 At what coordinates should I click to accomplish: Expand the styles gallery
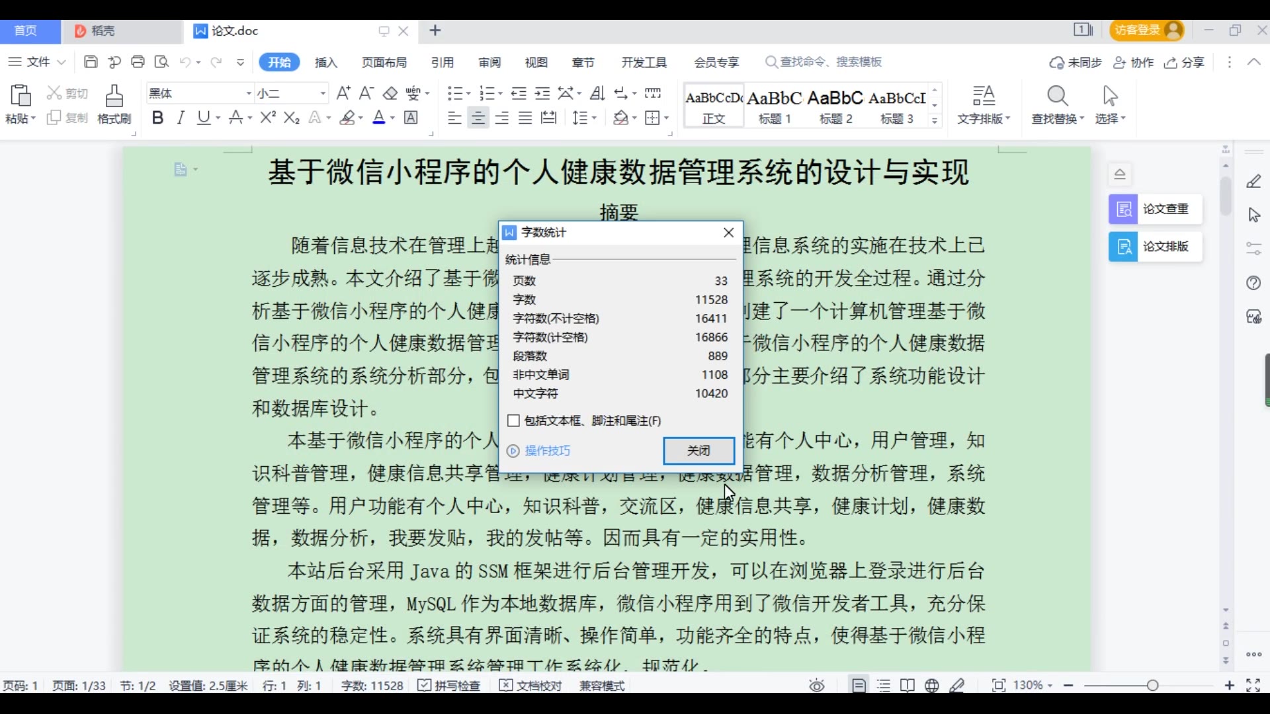935,120
